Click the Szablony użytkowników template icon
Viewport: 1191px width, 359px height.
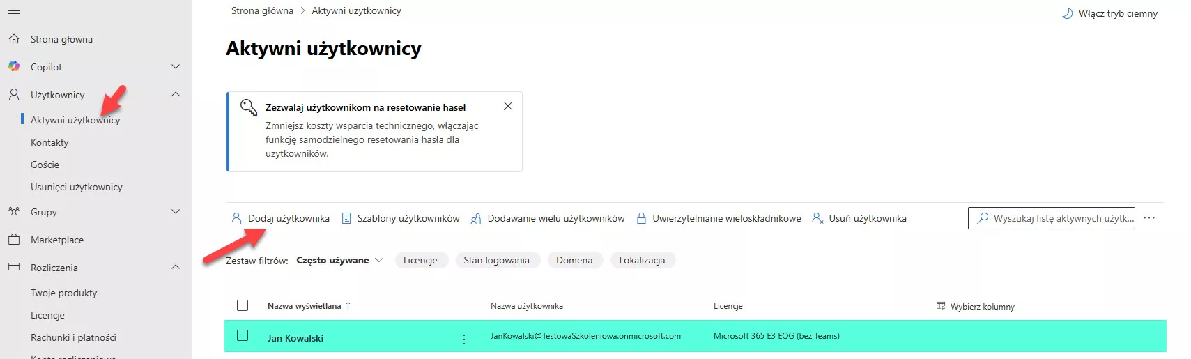coord(346,218)
